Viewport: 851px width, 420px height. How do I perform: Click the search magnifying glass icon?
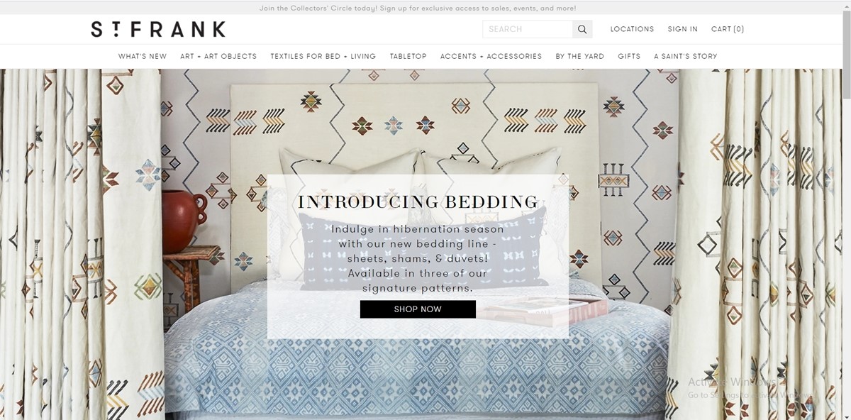point(582,29)
